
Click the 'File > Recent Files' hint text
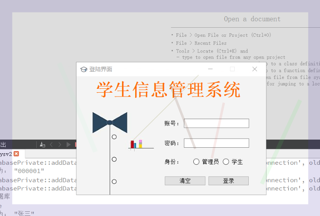pos(201,43)
